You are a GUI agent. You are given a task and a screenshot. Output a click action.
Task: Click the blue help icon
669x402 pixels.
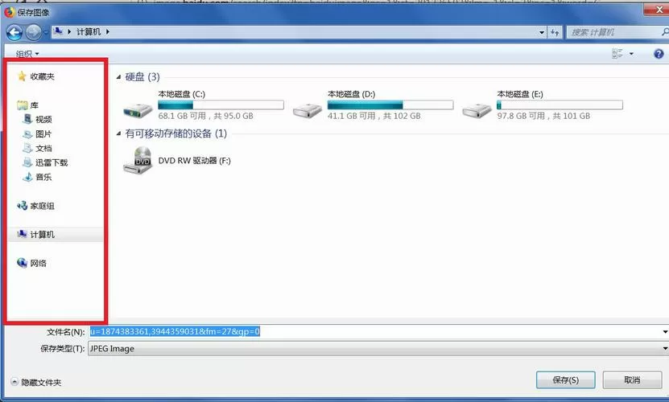[659, 54]
